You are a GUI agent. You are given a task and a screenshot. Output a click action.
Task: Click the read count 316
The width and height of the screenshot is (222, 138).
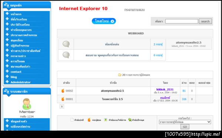[x=184, y=99]
